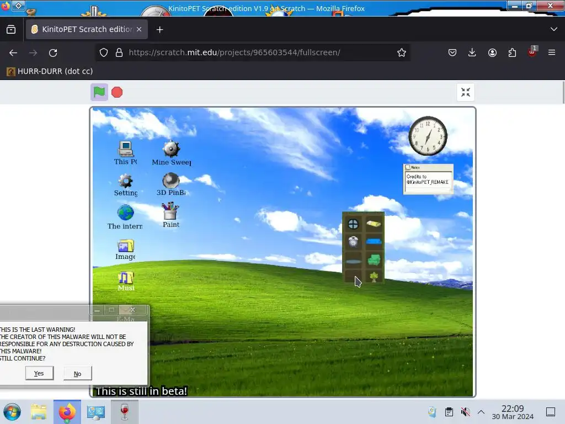Click the taskbar clock showing 22:09
Screen dimensions: 565x424
coord(513,412)
